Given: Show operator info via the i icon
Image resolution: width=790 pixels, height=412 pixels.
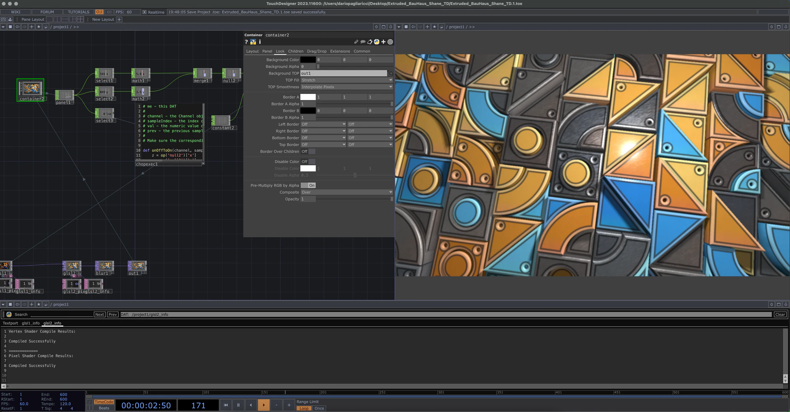Looking at the screenshot, I should point(260,42).
